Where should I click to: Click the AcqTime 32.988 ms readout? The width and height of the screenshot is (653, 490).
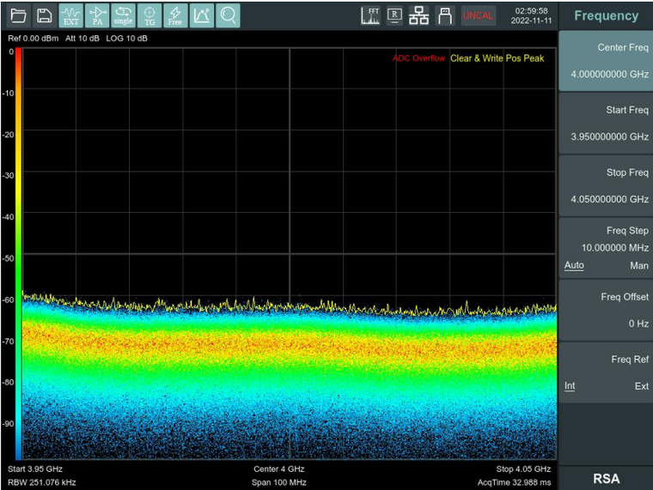point(514,482)
